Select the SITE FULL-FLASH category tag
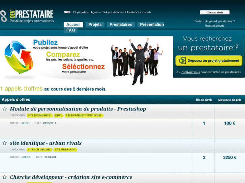 pyautogui.click(x=65, y=150)
